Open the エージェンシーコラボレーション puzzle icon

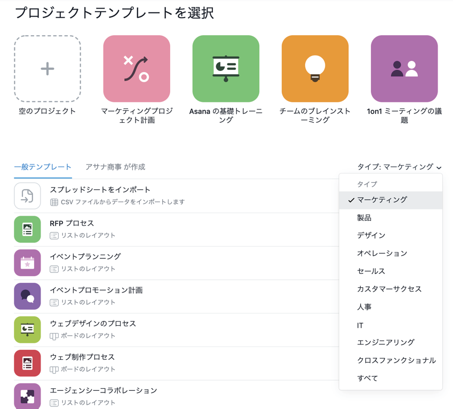coord(27,396)
